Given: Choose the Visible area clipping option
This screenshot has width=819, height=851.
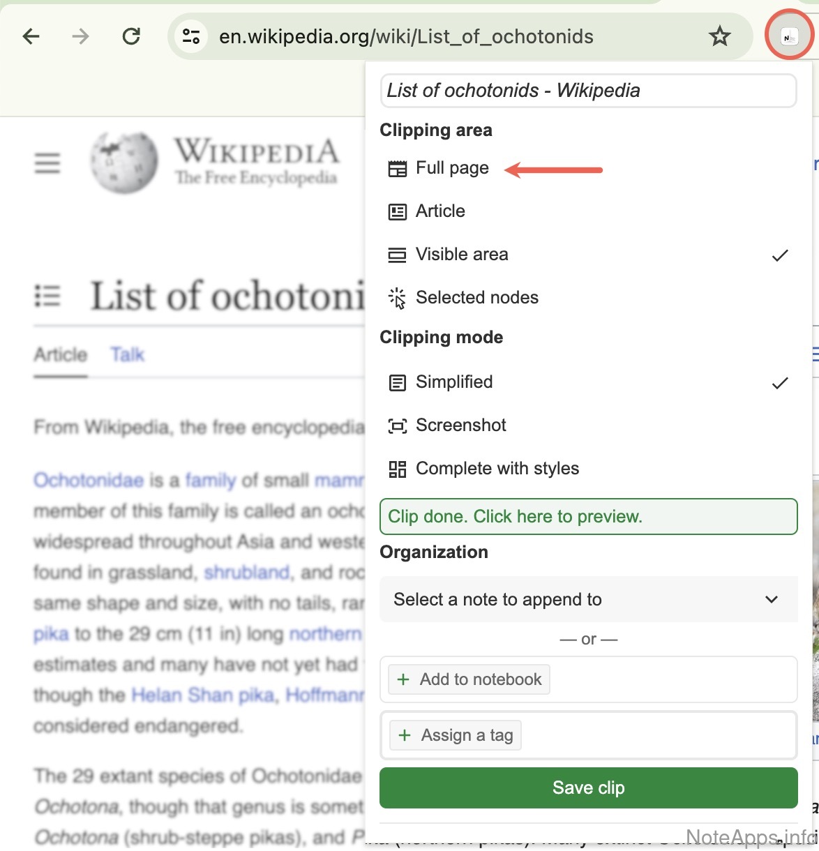Looking at the screenshot, I should pyautogui.click(x=461, y=255).
